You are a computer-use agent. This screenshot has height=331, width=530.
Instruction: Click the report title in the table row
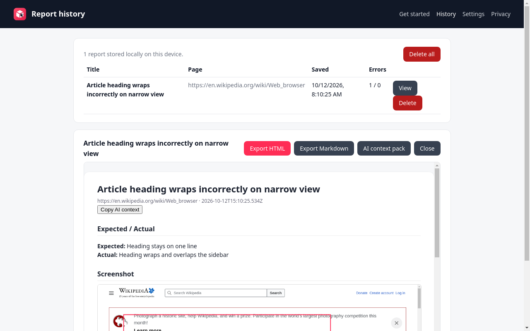click(125, 90)
